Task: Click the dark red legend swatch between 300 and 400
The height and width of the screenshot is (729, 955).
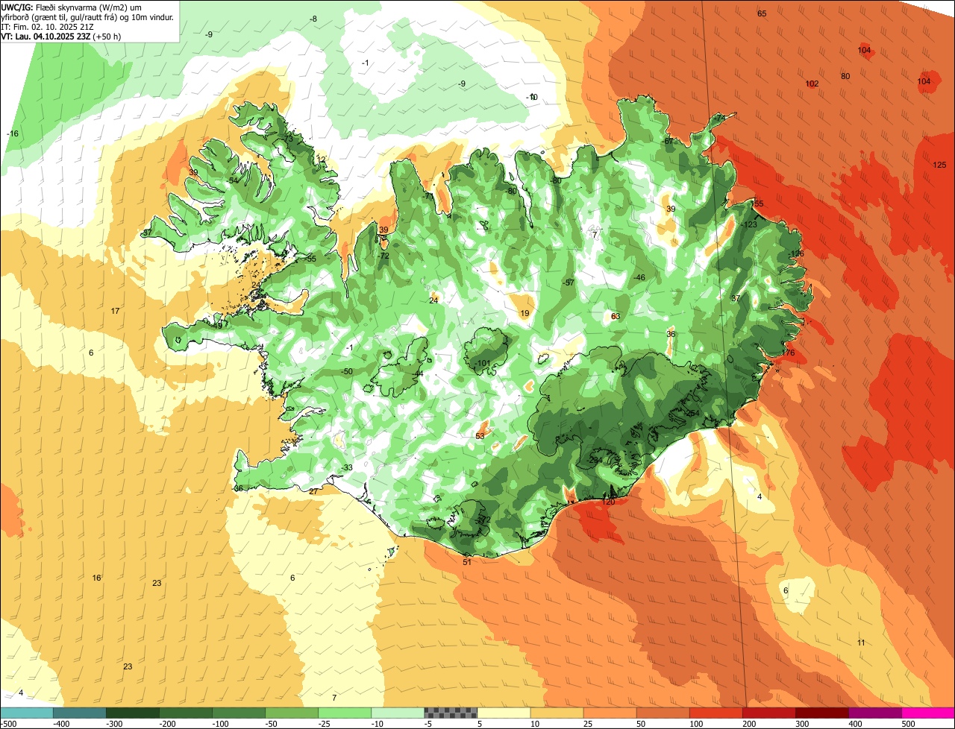Action: point(821,713)
